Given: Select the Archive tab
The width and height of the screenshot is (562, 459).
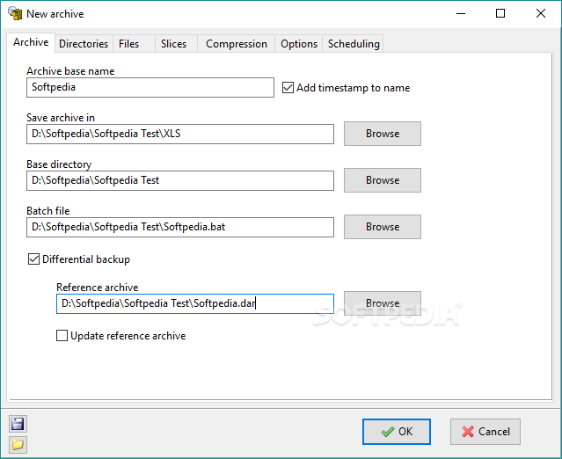Looking at the screenshot, I should pos(31,42).
